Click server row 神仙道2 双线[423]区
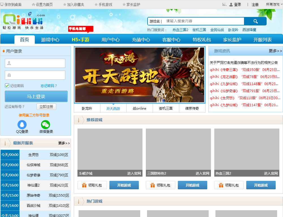Viewport: 283px width, 217px height. [x=36, y=185]
